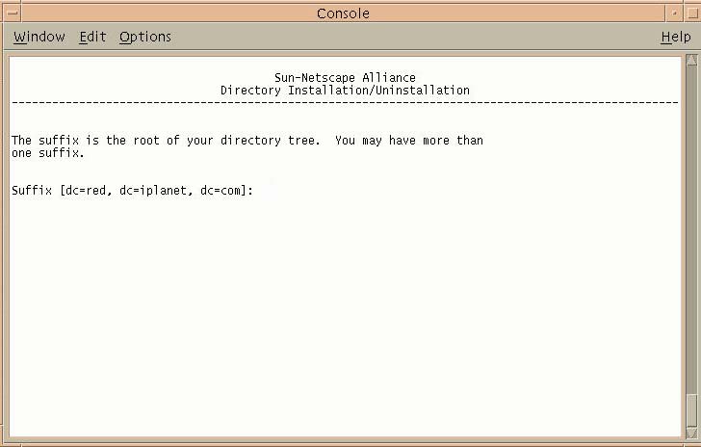The height and width of the screenshot is (447, 701).
Task: Open the Options menu
Action: click(145, 37)
